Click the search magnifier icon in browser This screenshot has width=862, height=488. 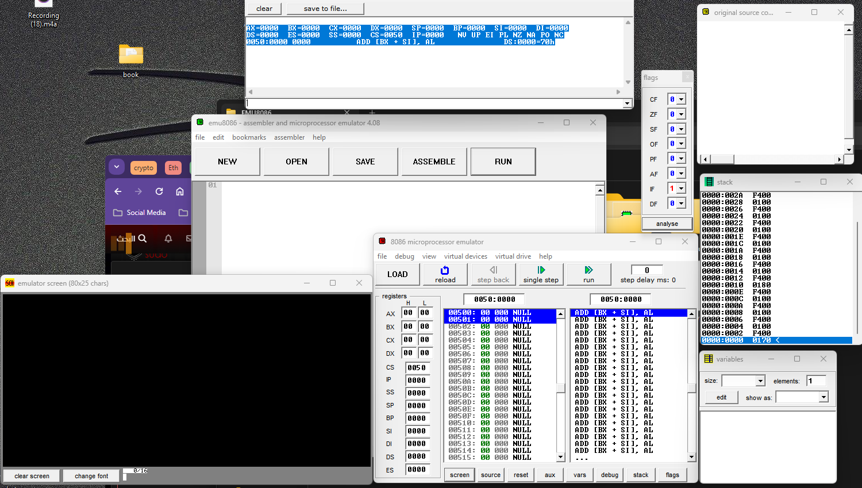pos(143,238)
